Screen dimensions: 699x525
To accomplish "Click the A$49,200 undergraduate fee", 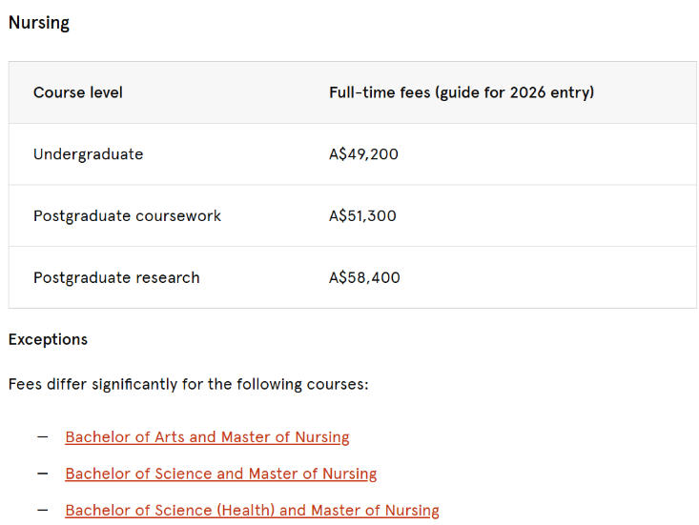I will click(363, 154).
